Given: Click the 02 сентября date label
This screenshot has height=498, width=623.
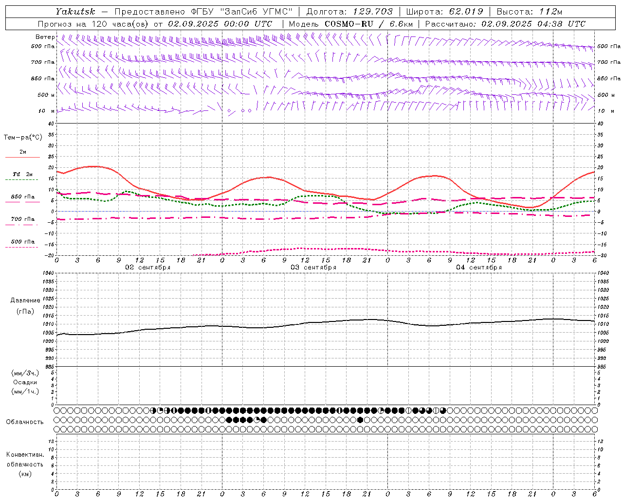Looking at the screenshot, I should tap(148, 267).
